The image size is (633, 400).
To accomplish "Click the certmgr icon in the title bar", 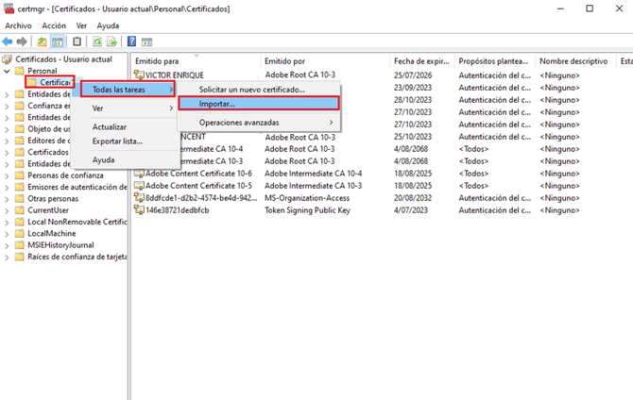I will tap(9, 8).
